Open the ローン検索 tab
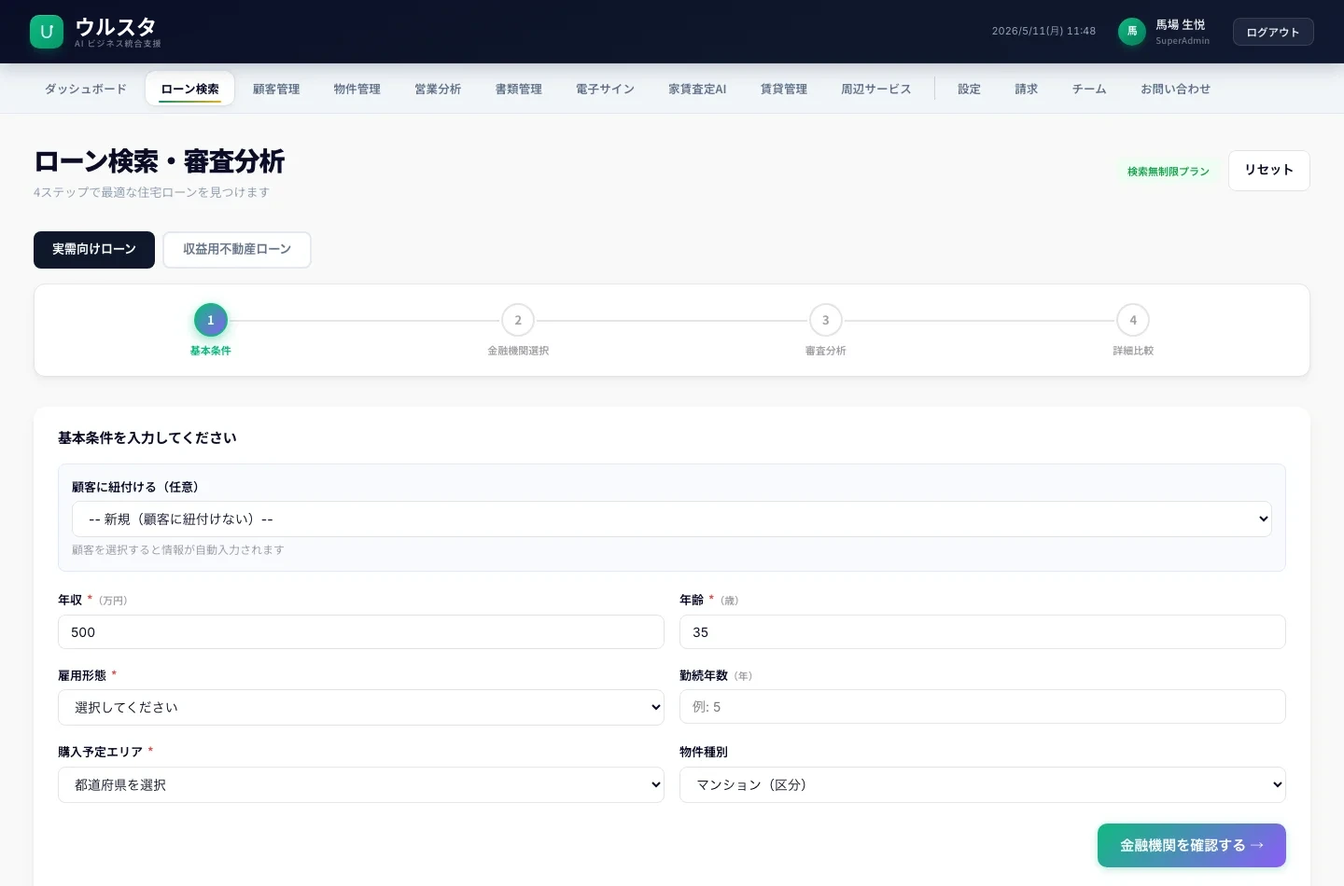Screen dimensions: 1344x886 coord(190,90)
